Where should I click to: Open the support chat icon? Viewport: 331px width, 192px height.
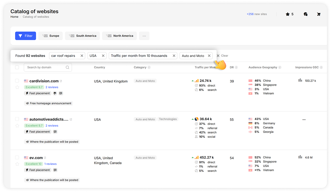(306, 14)
